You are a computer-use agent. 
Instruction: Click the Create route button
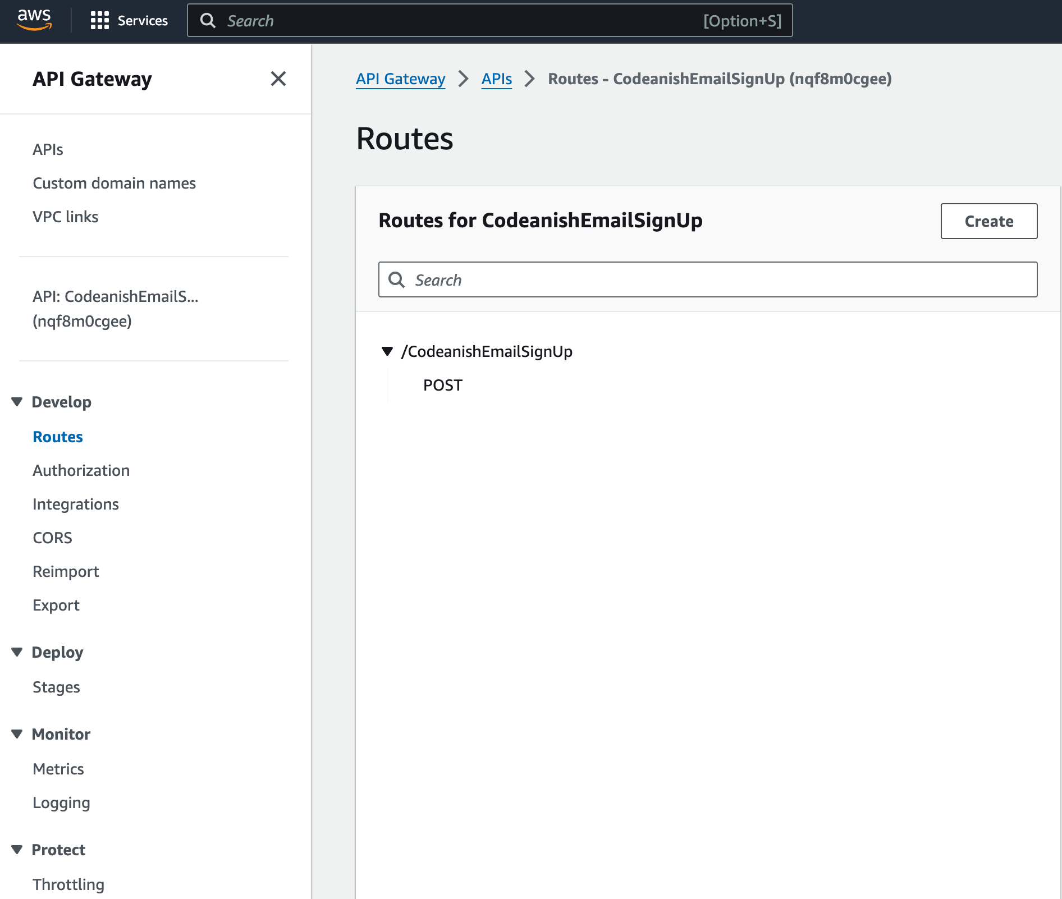988,221
